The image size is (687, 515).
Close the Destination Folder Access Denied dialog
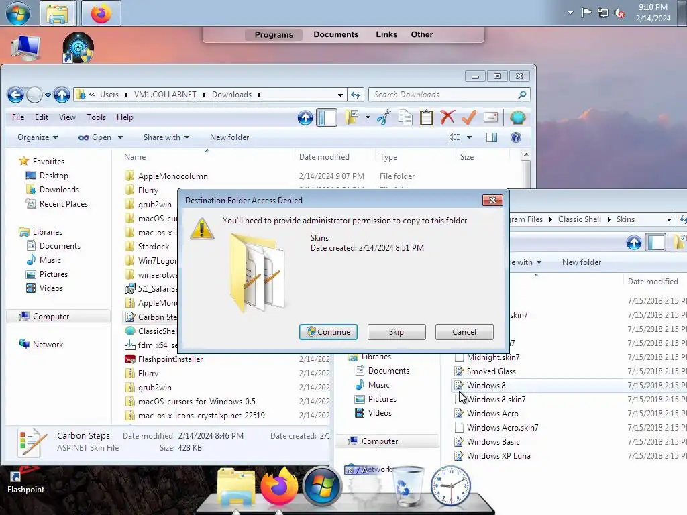point(492,200)
